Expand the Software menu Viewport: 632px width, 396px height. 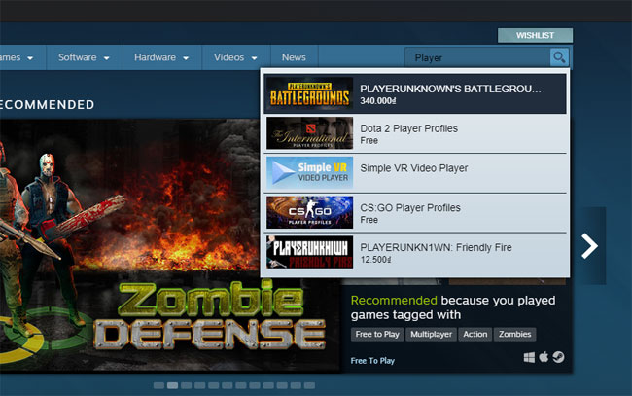[85, 57]
